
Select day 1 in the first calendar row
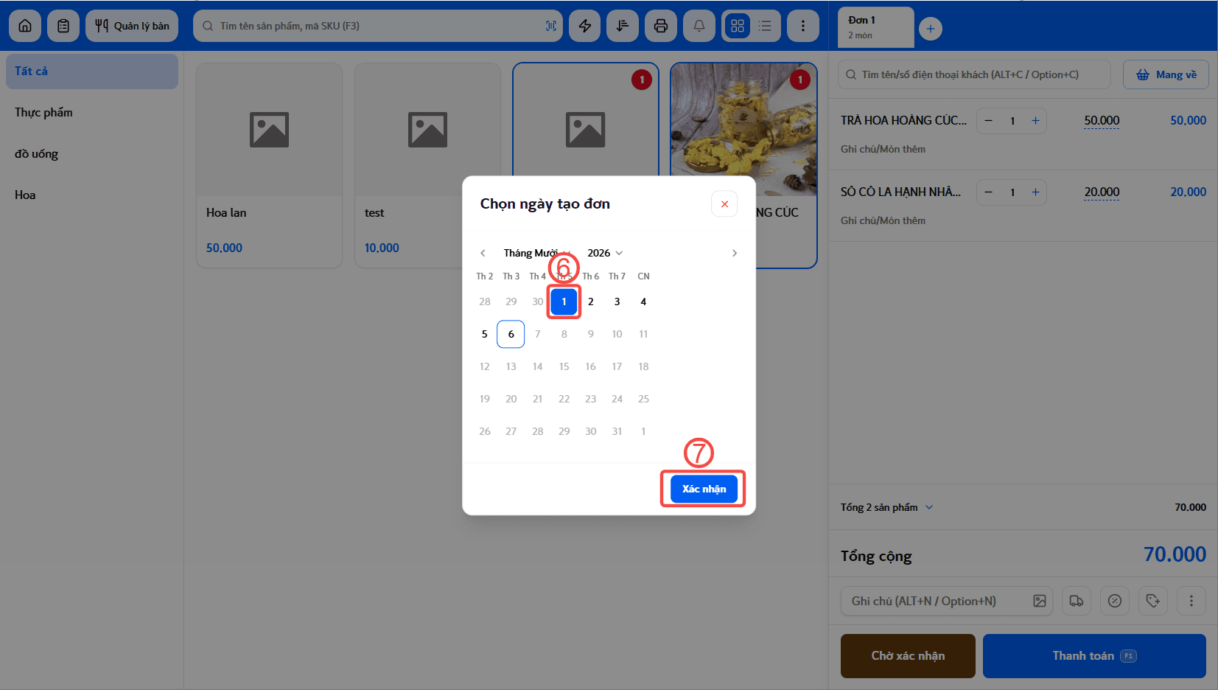coord(564,302)
